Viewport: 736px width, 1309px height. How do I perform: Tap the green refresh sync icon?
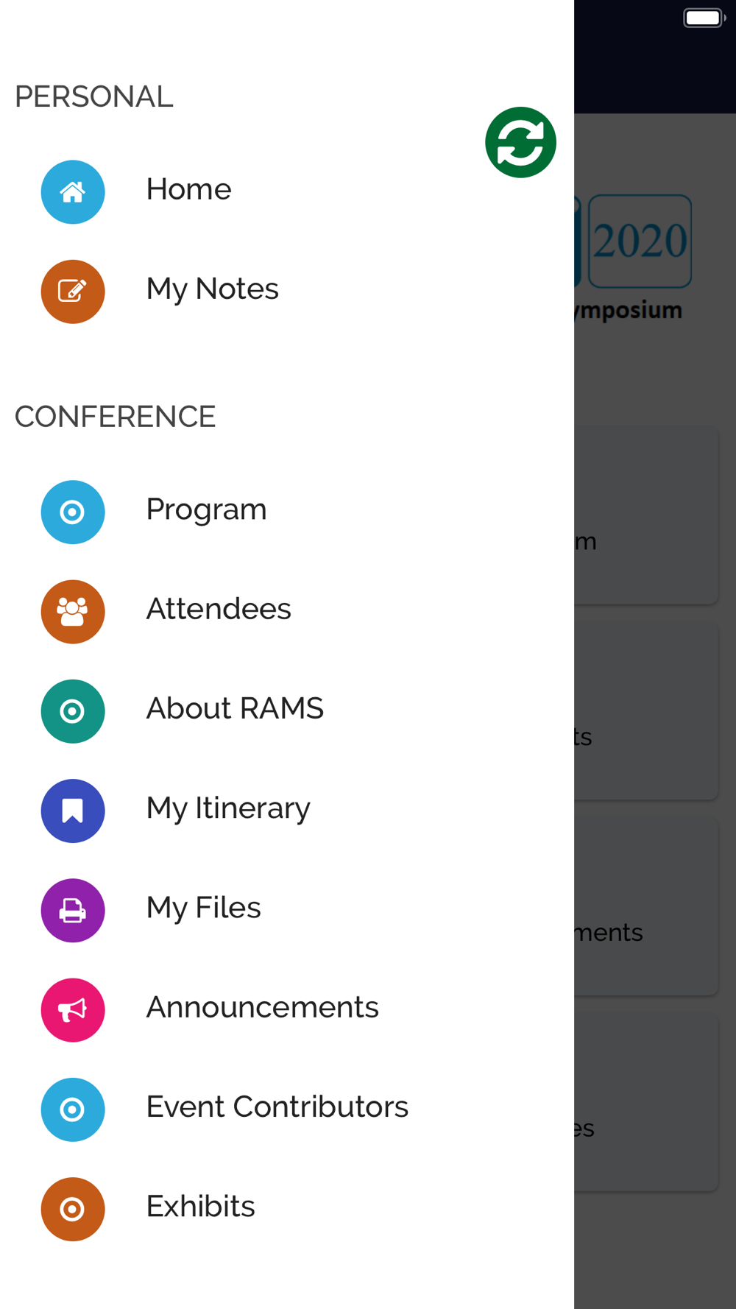(x=520, y=142)
